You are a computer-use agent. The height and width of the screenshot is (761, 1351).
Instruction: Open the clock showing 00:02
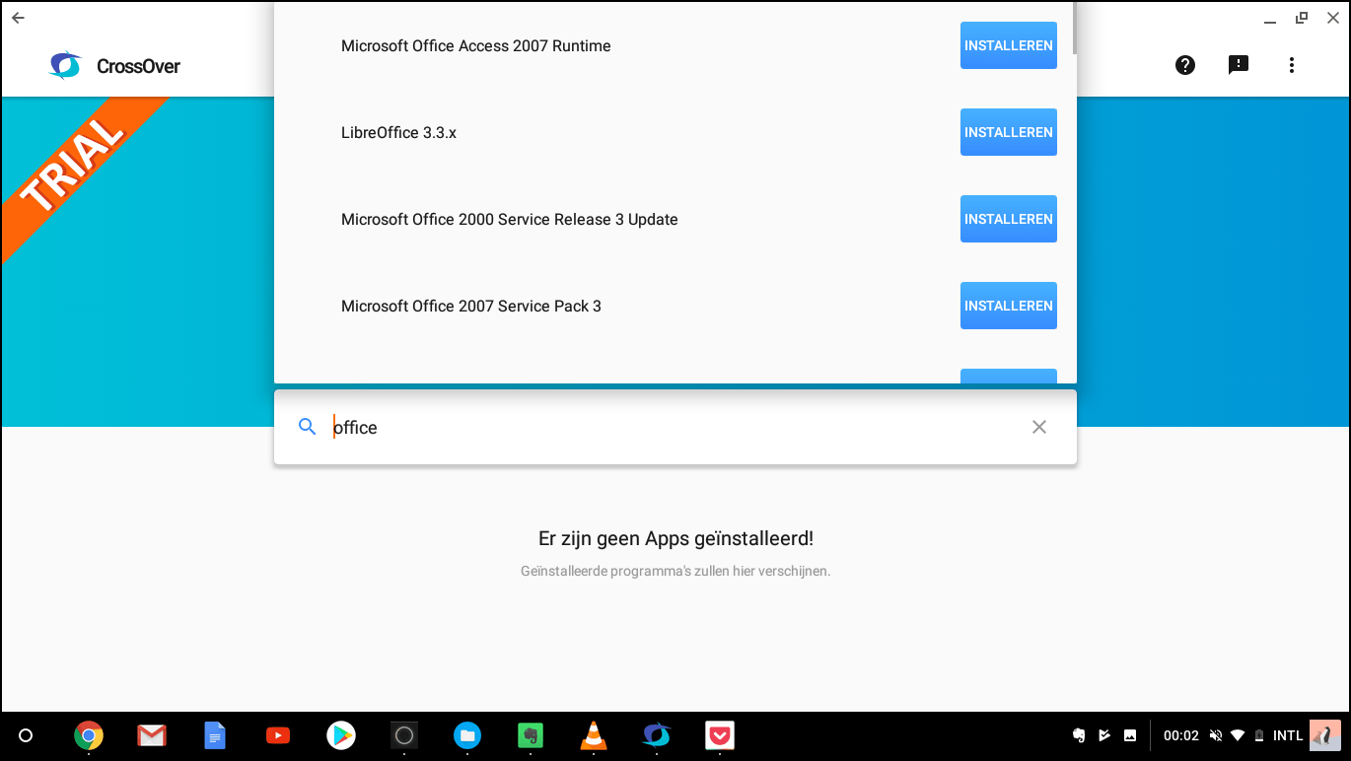tap(1181, 735)
